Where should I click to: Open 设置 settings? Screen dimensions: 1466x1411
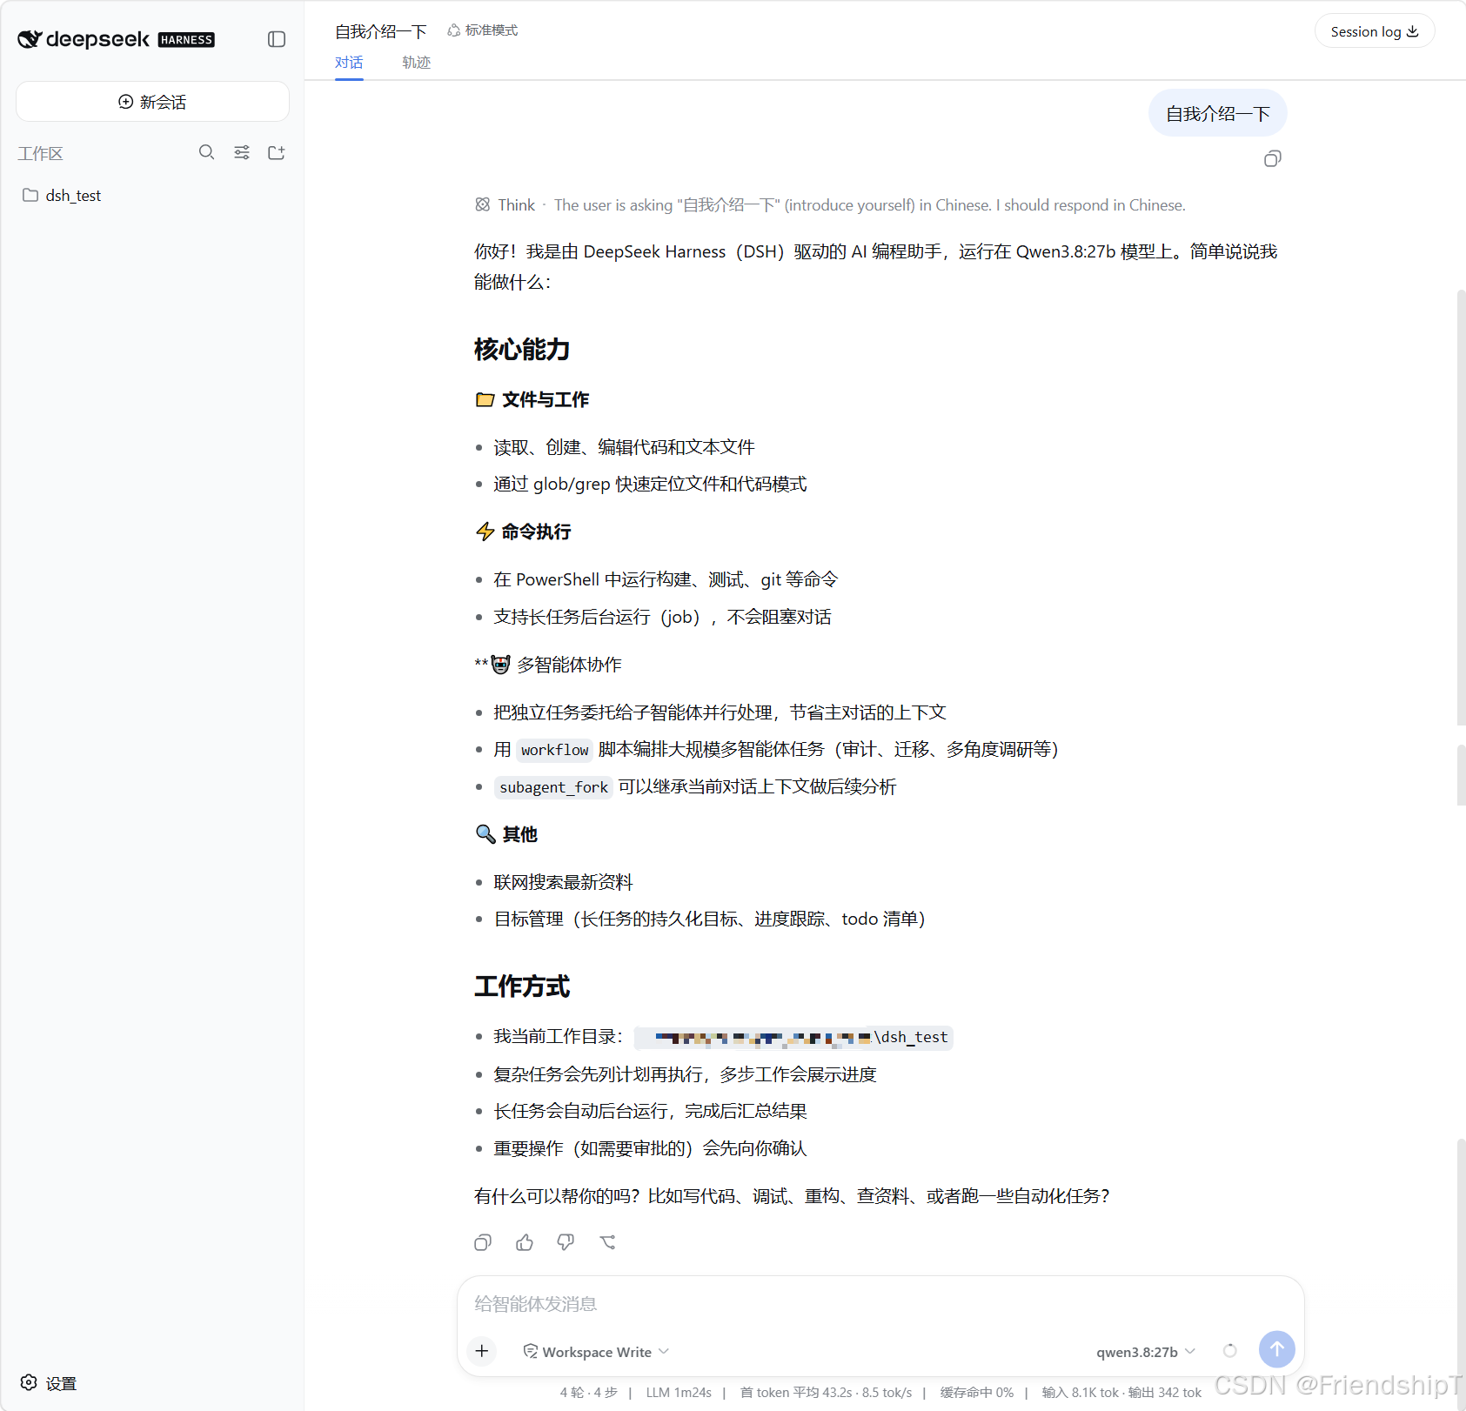tap(49, 1383)
